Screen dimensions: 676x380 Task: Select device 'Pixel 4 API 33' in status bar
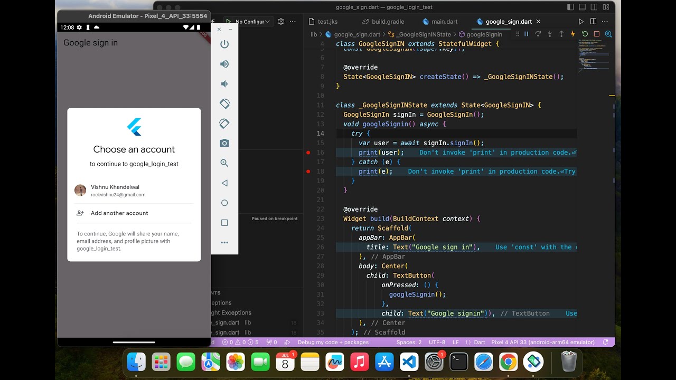pos(543,342)
